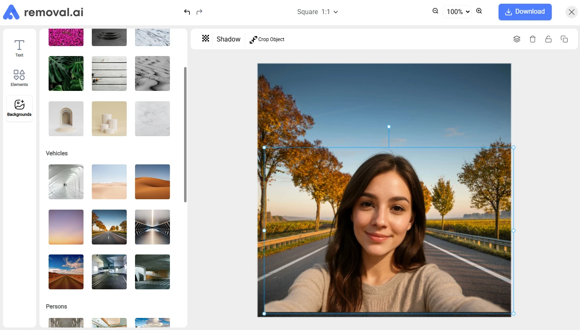Select the Crop Object tool
This screenshot has height=330, width=580.
(267, 39)
